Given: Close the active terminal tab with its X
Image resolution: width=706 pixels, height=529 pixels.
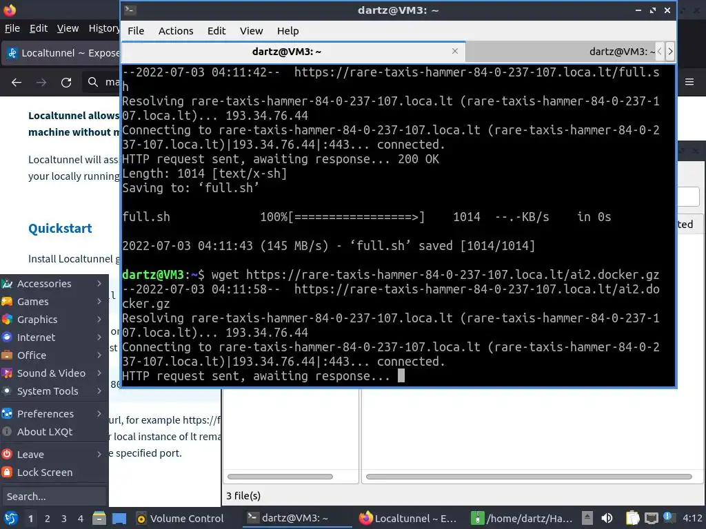Looking at the screenshot, I should click(455, 51).
